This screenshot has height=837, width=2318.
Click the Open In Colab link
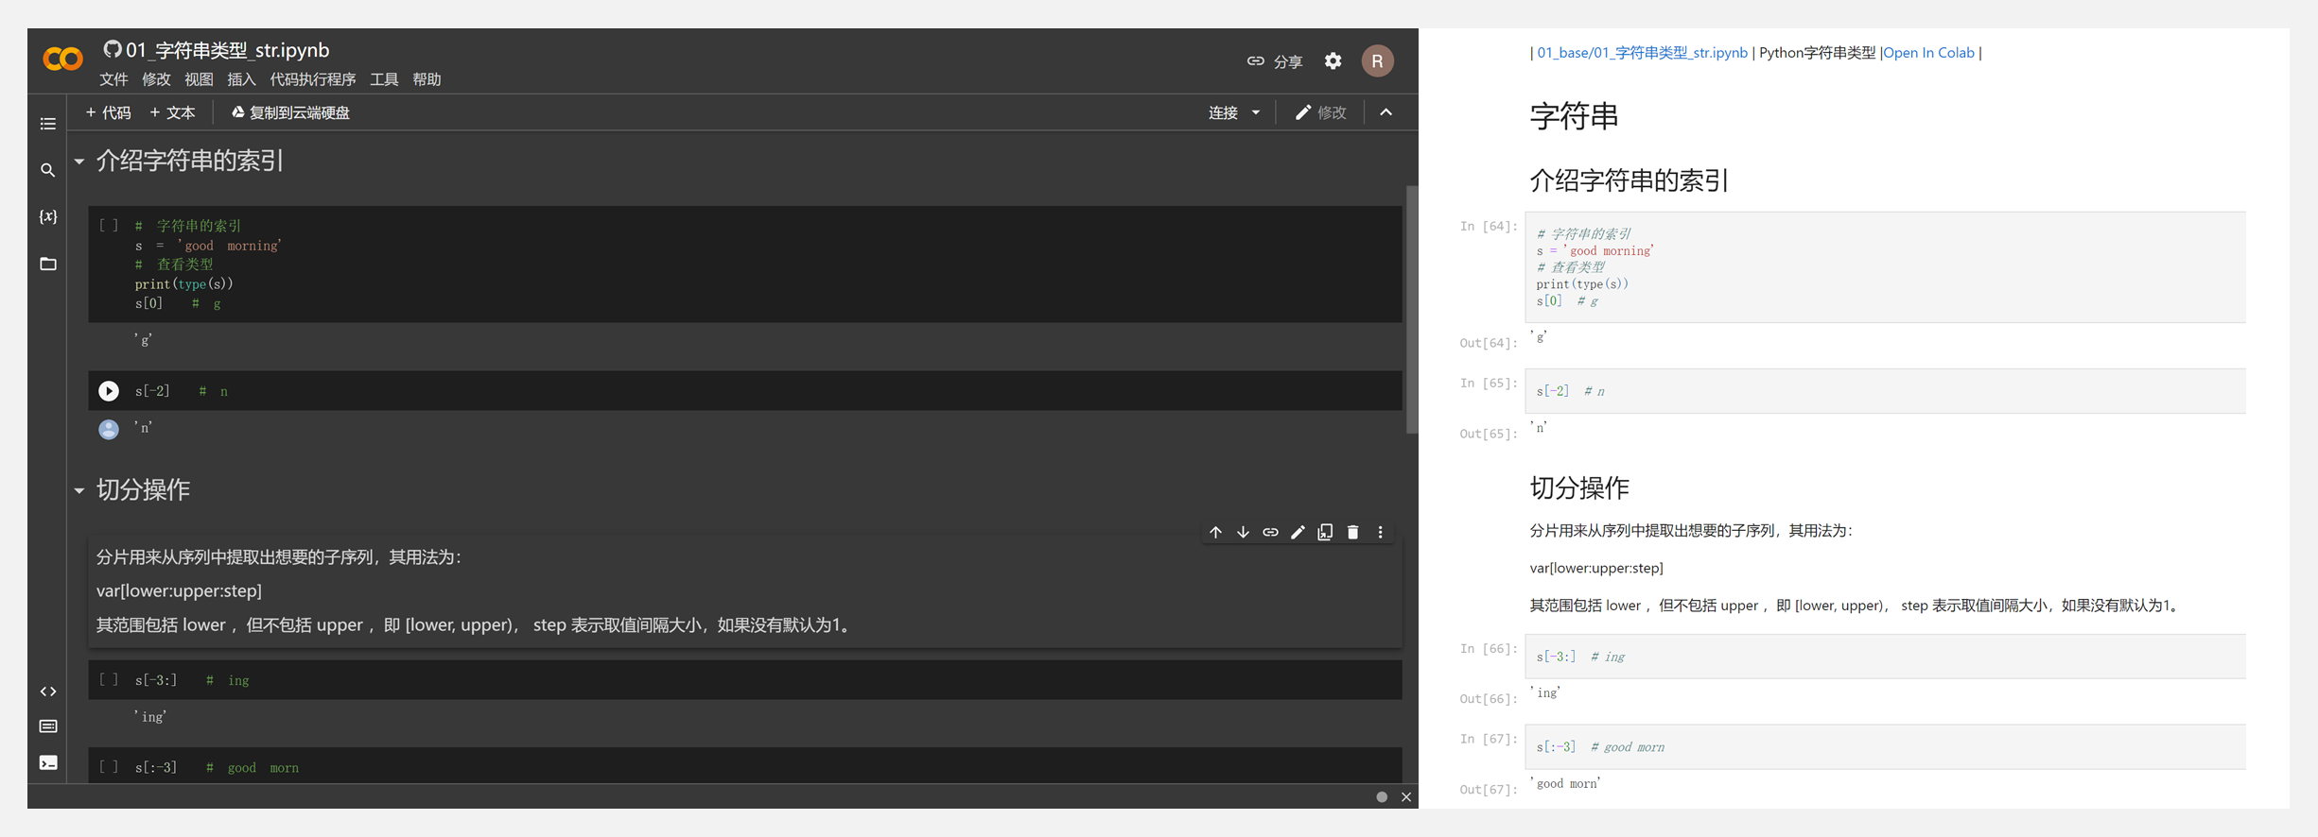pos(1928,53)
